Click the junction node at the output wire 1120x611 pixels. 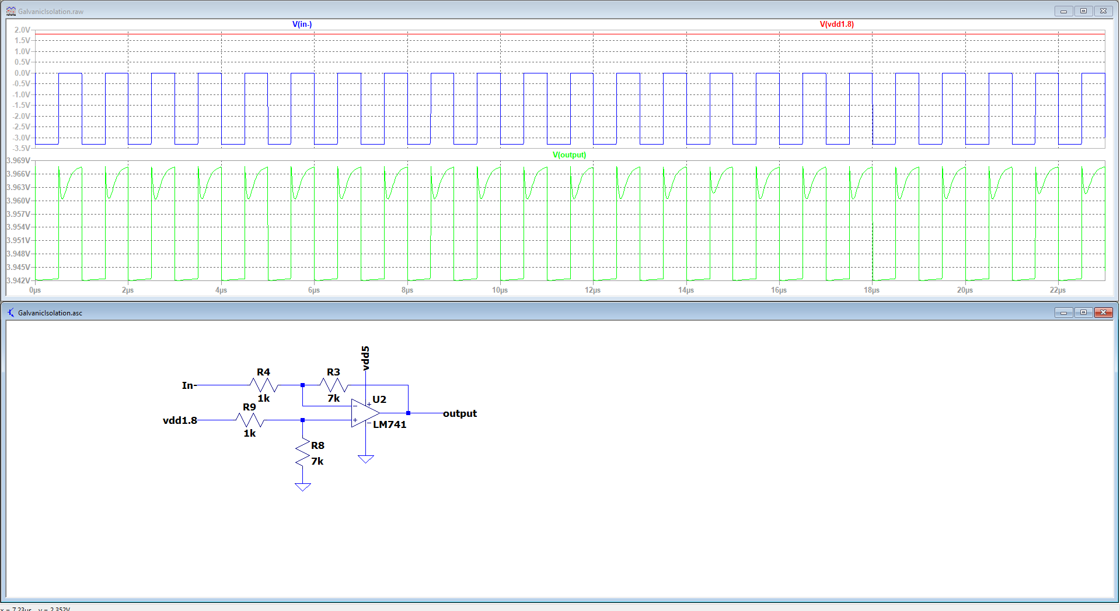408,413
